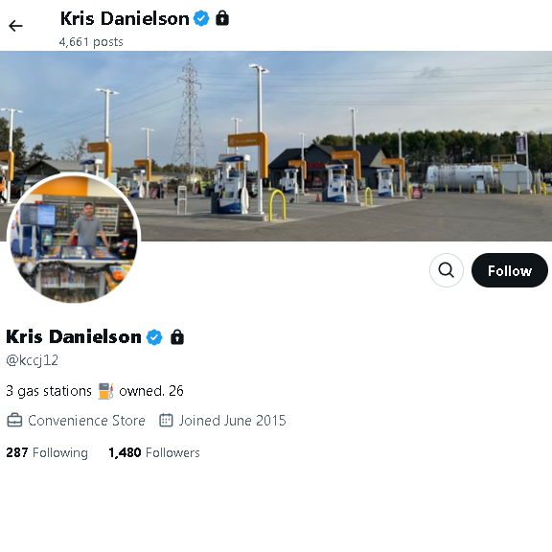The width and height of the screenshot is (552, 552).
Task: Go back using the left arrow
Action: click(x=15, y=26)
